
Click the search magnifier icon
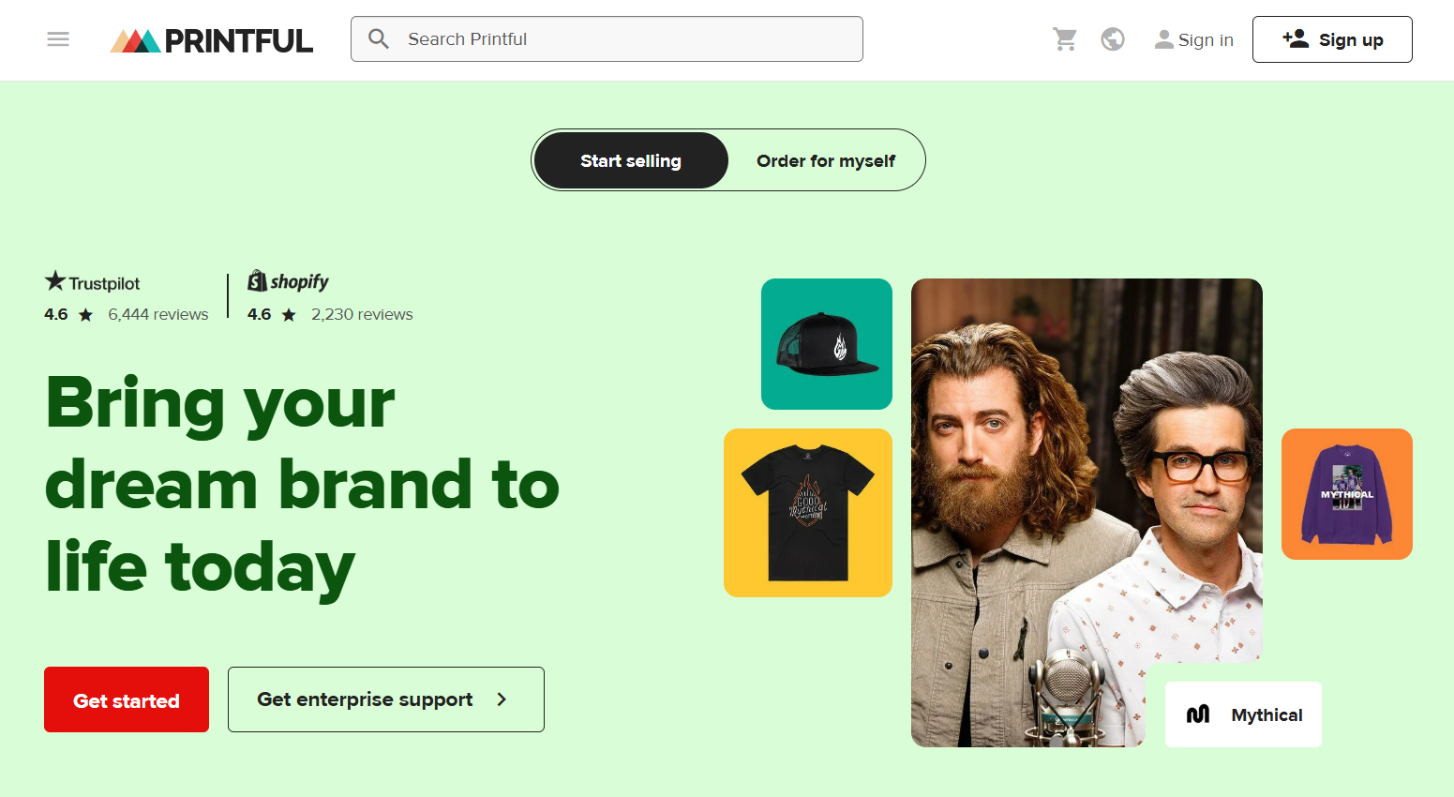(379, 38)
